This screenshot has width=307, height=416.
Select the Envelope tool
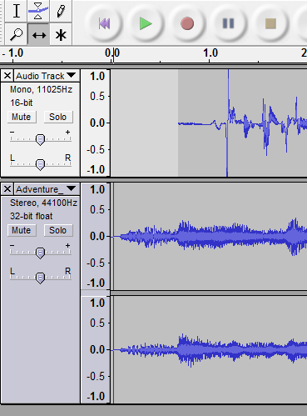pyautogui.click(x=38, y=11)
